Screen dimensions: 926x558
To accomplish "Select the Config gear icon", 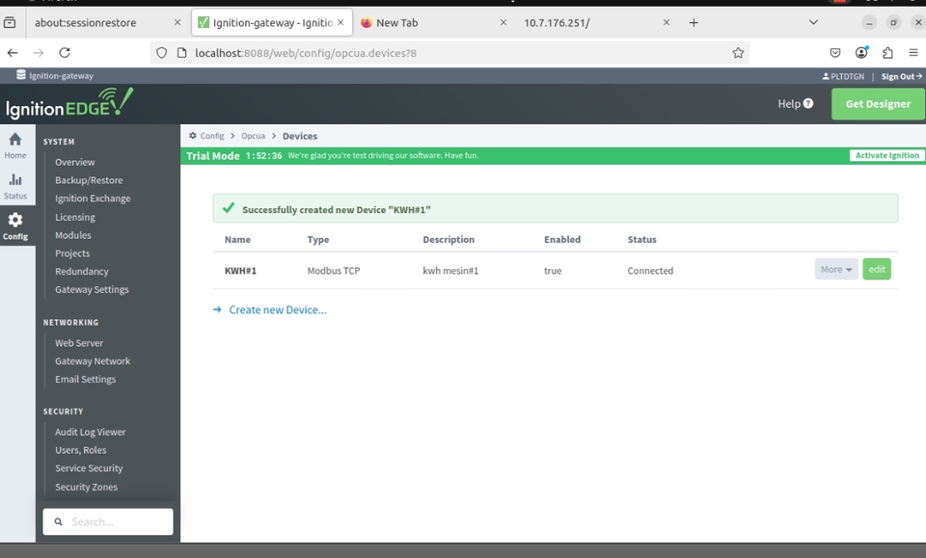I will pyautogui.click(x=15, y=220).
